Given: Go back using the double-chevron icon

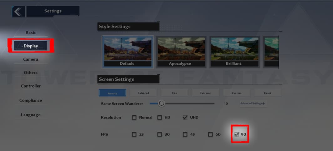Looking at the screenshot, I should coord(18,12).
